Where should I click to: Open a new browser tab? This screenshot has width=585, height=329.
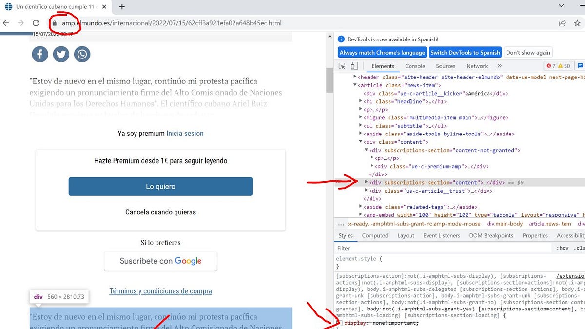[122, 7]
